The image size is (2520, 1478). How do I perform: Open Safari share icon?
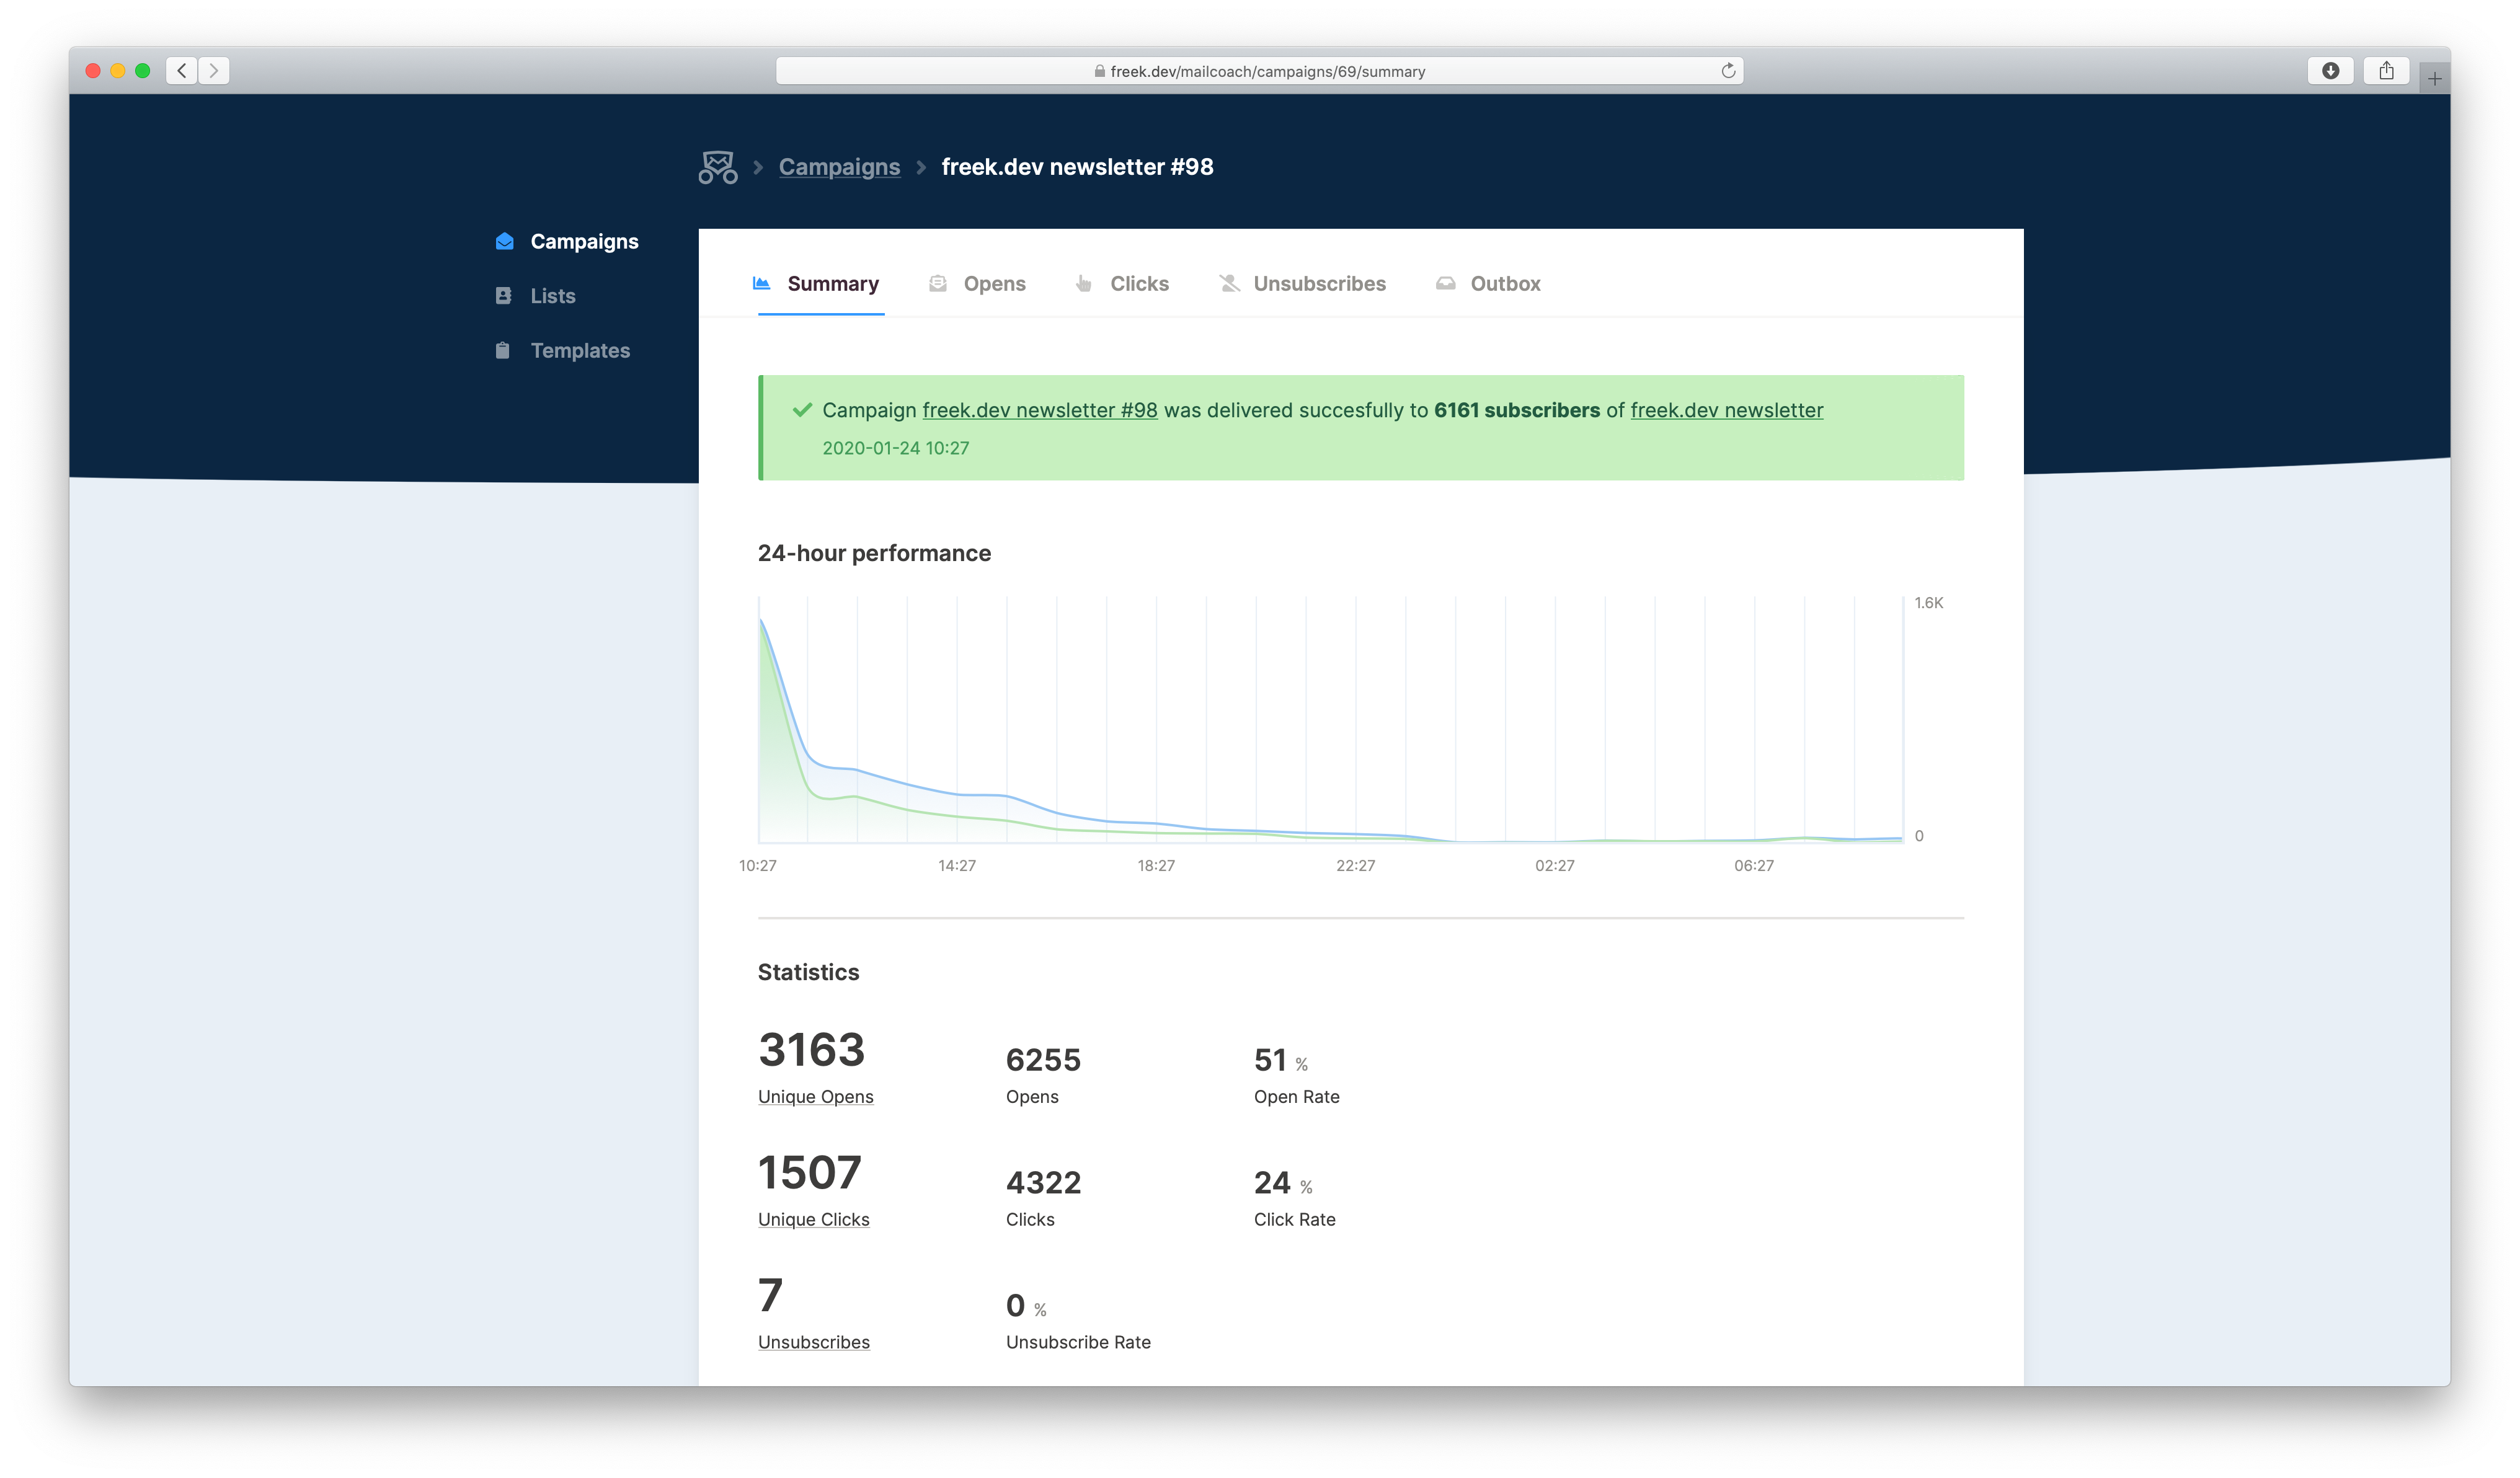pos(2386,70)
